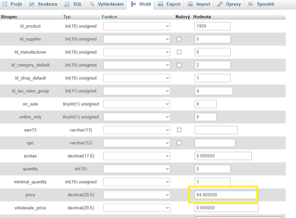Click the Export icon
296x218 pixels.
(x=161, y=4)
